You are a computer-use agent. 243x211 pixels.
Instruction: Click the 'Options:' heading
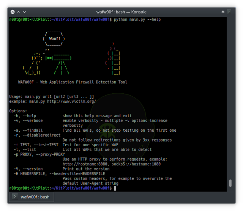point(18,111)
